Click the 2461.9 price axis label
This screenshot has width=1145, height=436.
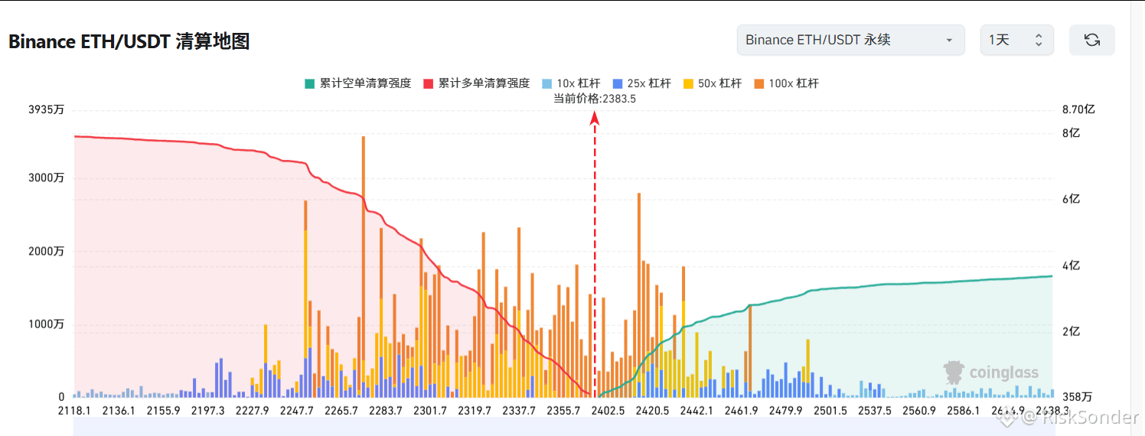tap(741, 411)
